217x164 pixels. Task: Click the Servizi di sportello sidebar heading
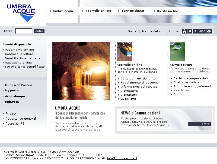[x=17, y=44]
